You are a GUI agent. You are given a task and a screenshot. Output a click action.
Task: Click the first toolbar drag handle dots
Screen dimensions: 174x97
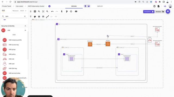point(31,11)
